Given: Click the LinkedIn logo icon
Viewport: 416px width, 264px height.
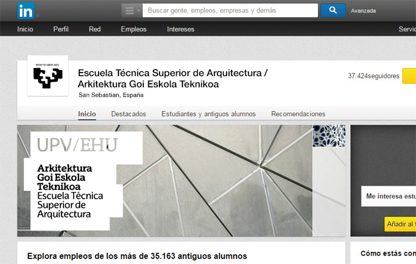Looking at the screenshot, I should coord(26,11).
